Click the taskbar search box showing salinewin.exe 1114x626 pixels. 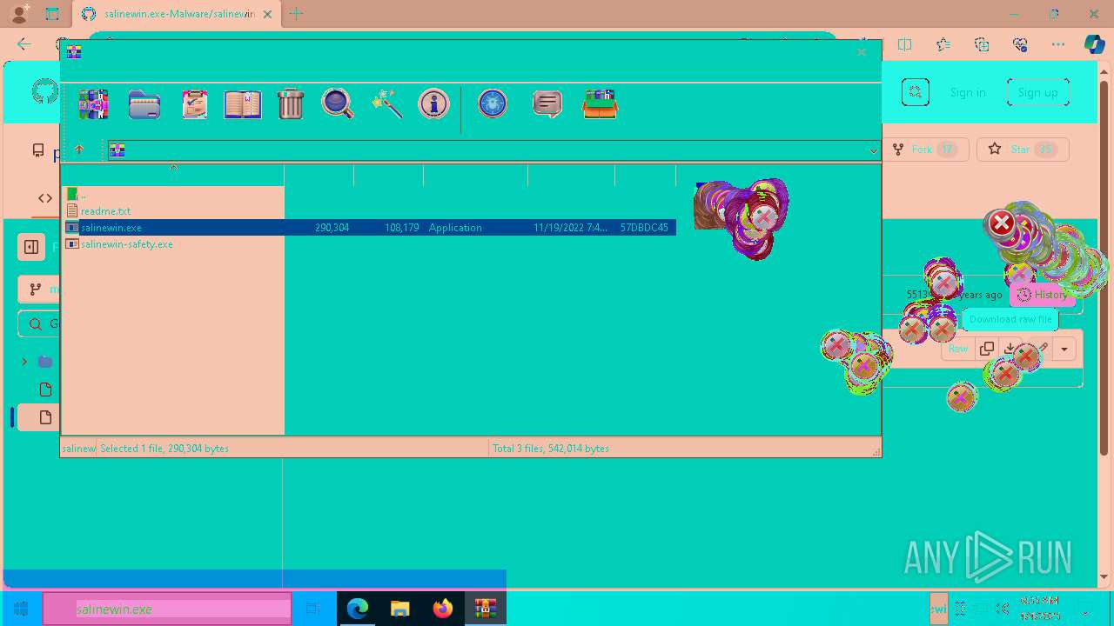click(x=167, y=609)
